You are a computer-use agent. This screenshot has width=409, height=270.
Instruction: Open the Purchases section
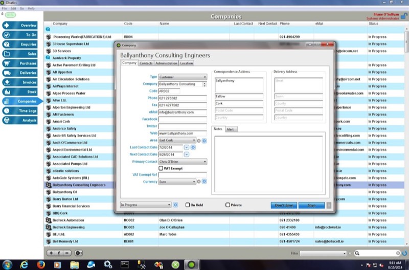click(x=20, y=63)
